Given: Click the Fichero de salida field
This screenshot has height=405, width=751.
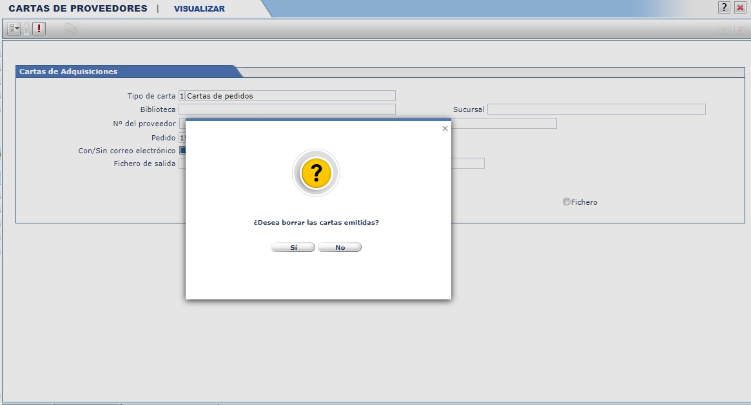Looking at the screenshot, I should 182,164.
